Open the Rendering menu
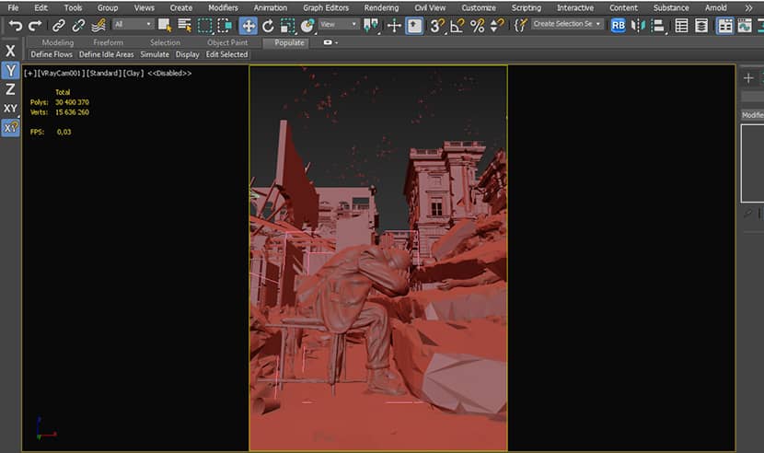Image resolution: width=764 pixels, height=453 pixels. point(381,7)
